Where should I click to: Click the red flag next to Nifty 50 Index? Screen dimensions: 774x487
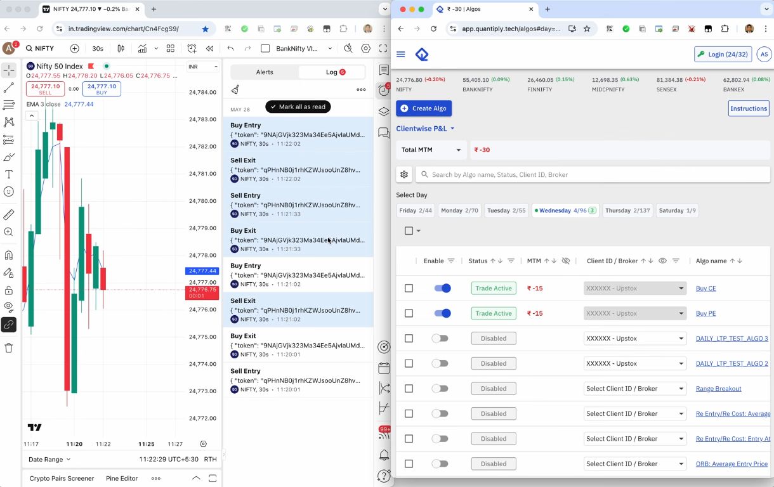coord(91,65)
